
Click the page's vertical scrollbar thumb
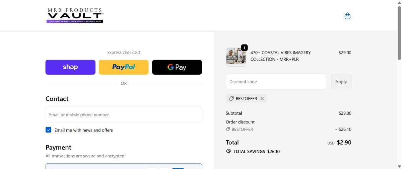[399, 33]
